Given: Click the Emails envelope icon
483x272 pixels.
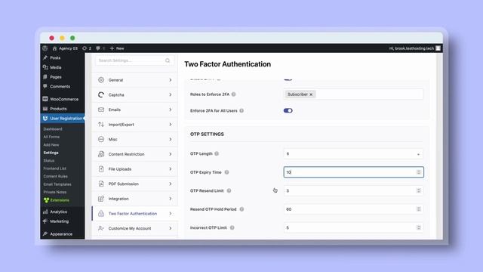Looking at the screenshot, I should click(x=101, y=110).
